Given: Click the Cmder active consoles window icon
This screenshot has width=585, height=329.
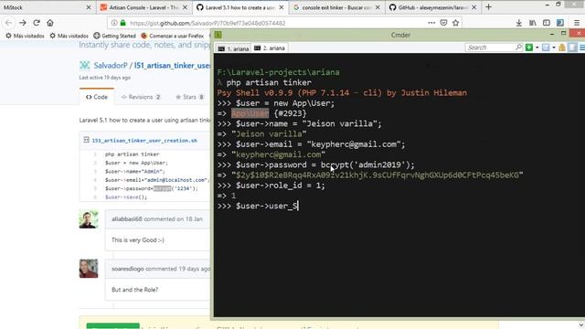Looking at the screenshot, I should 546,48.
